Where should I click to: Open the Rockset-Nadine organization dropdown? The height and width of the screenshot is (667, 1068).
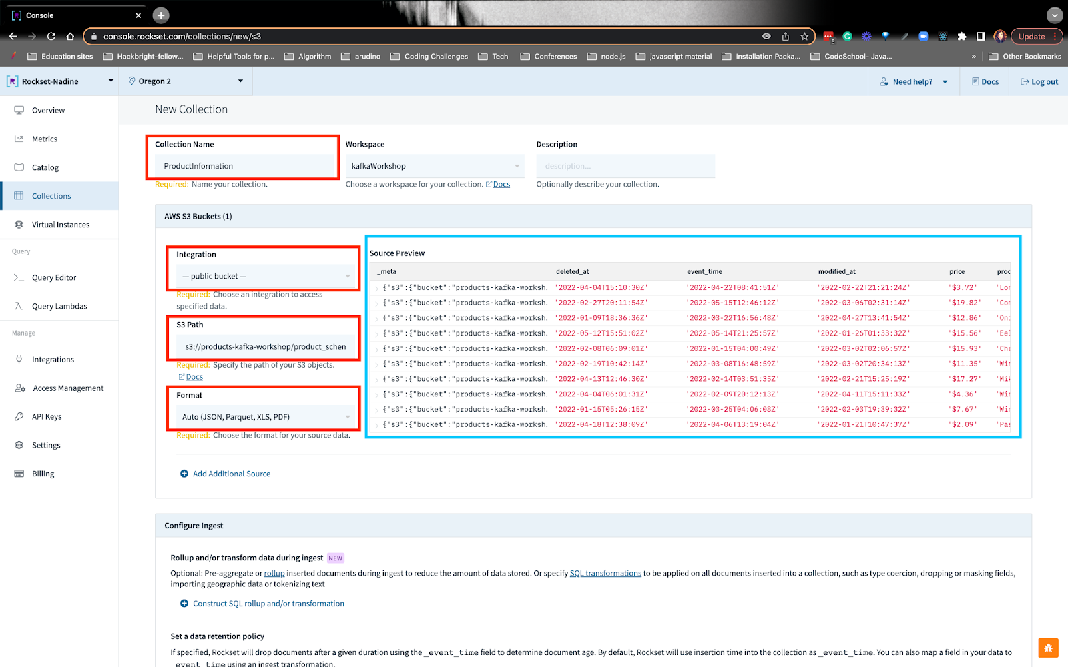[x=60, y=81]
